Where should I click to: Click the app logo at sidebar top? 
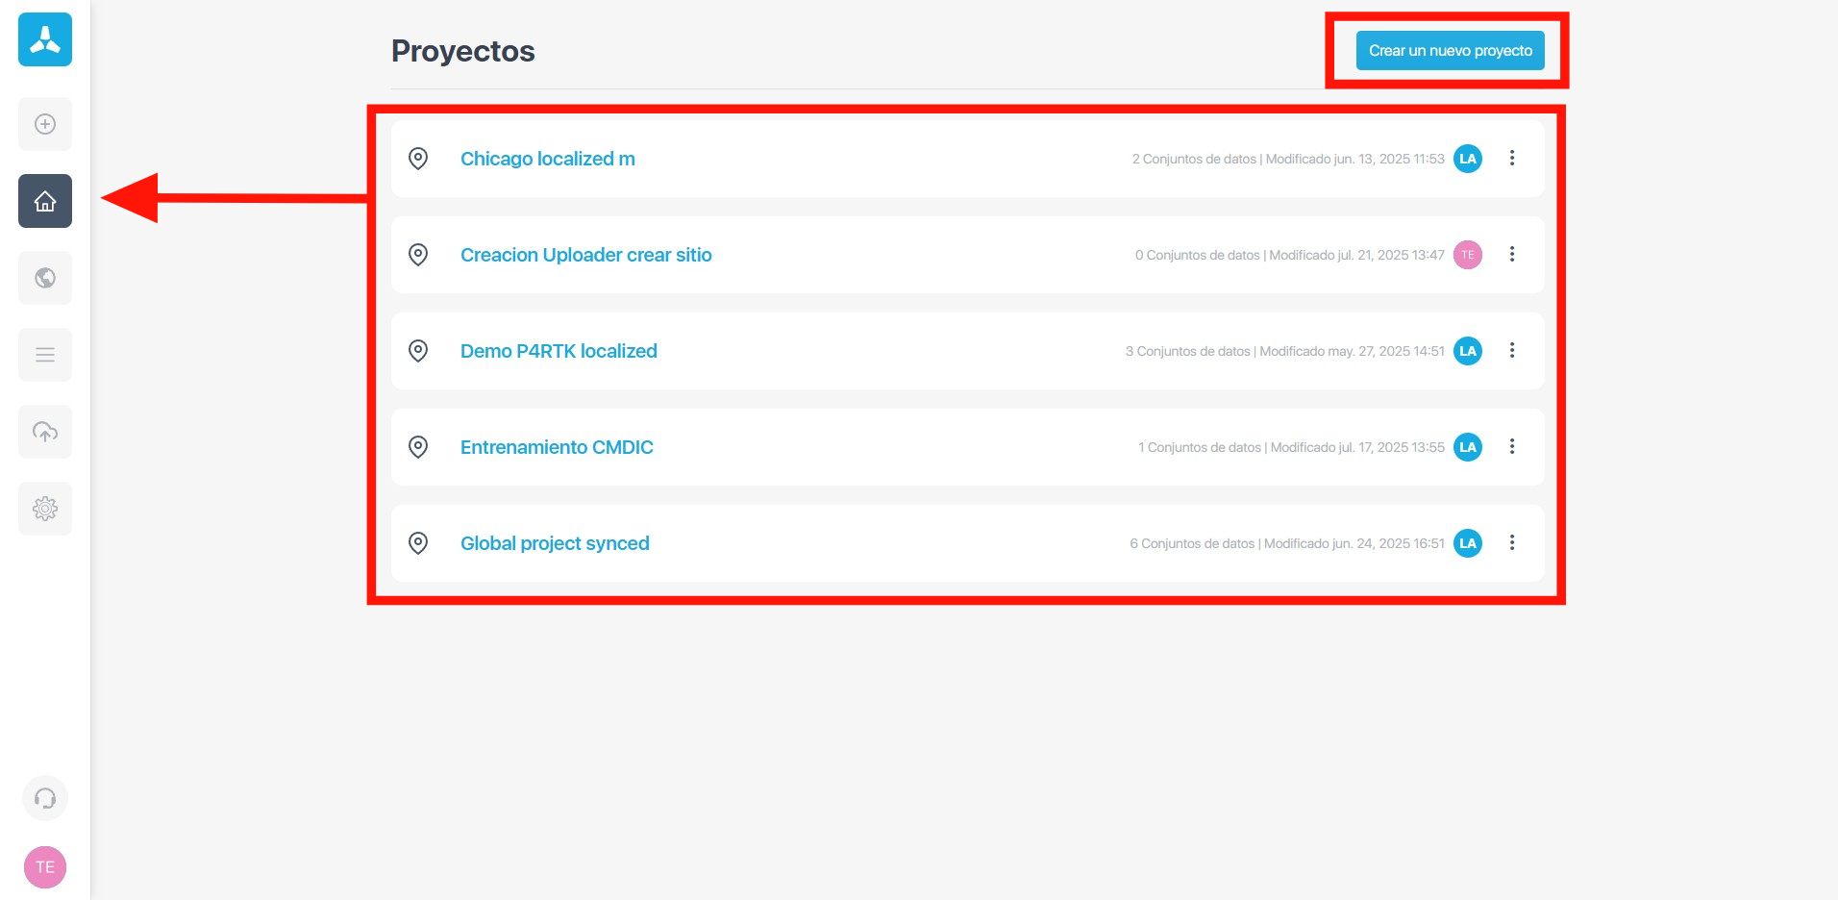point(44,40)
